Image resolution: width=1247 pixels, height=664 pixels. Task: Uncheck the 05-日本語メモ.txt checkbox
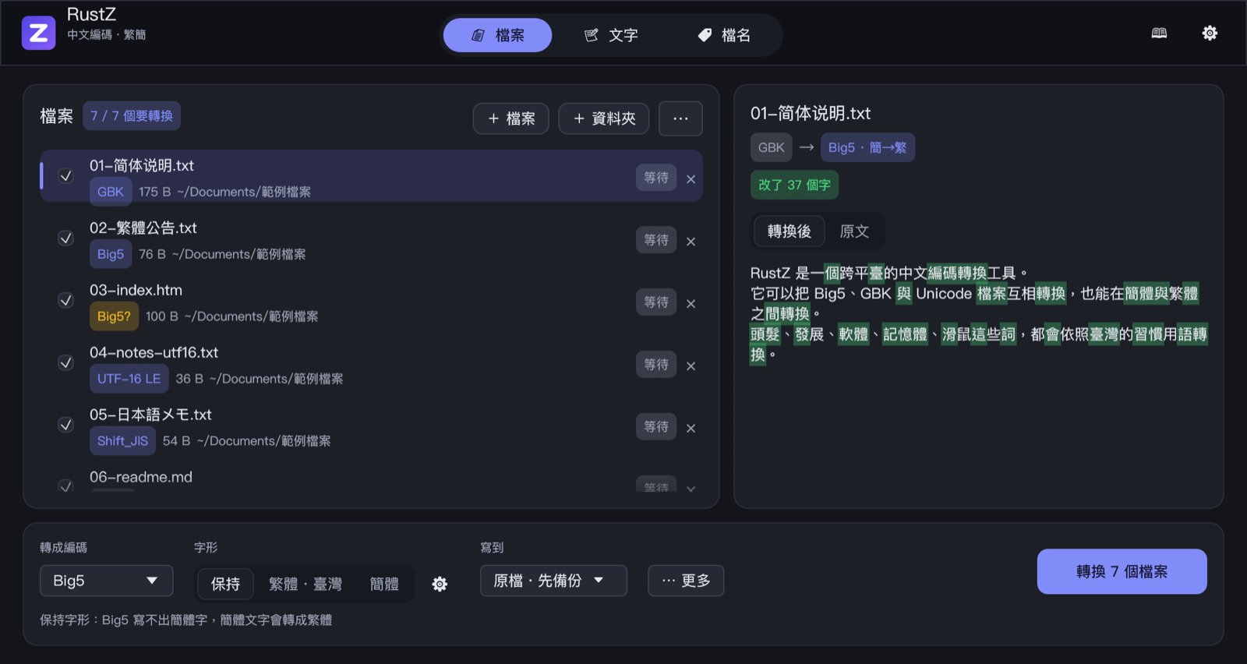coord(66,426)
